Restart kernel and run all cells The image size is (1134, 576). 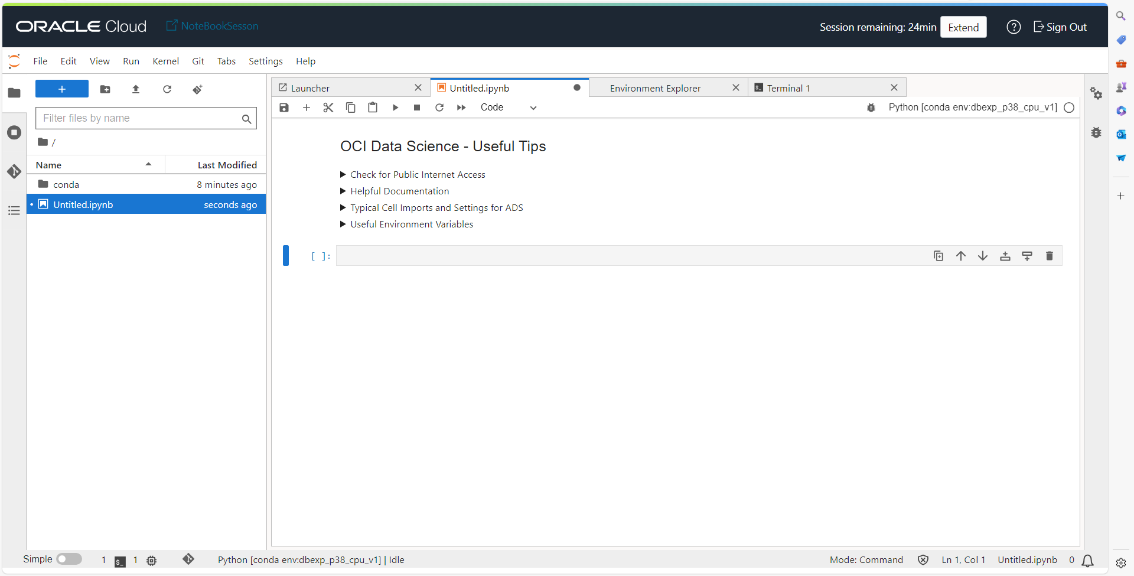(461, 108)
